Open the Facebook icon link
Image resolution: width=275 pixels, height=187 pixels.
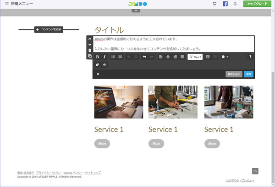click(225, 4)
